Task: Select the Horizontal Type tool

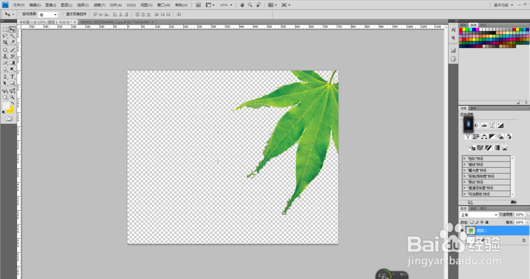Action: coord(12,77)
